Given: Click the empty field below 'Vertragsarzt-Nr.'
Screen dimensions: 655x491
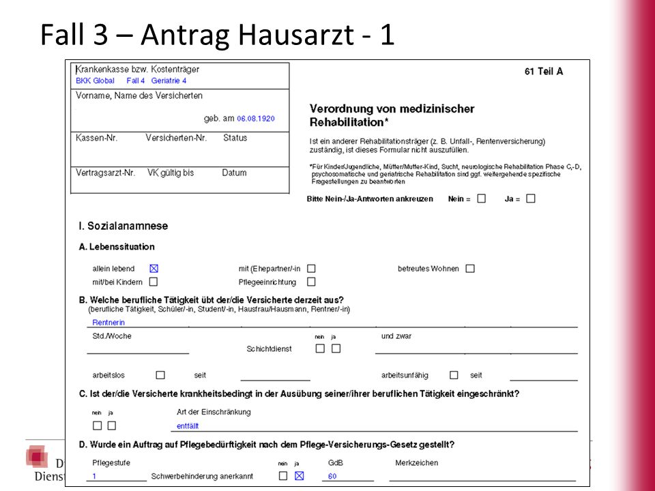Looking at the screenshot, I should click(x=108, y=185).
